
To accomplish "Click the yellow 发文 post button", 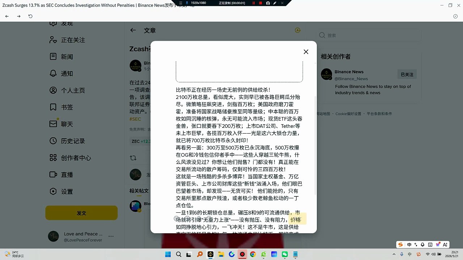I will [81, 213].
